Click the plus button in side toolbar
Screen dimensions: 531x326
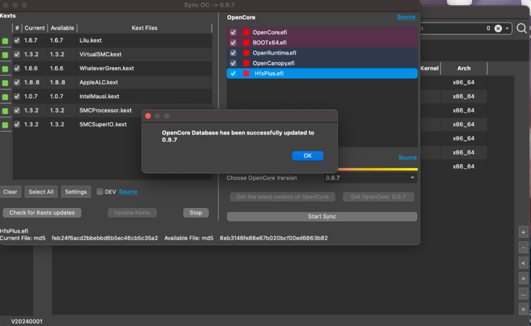pos(523,233)
